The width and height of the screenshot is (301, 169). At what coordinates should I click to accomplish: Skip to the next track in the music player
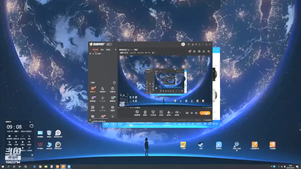click(120, 124)
